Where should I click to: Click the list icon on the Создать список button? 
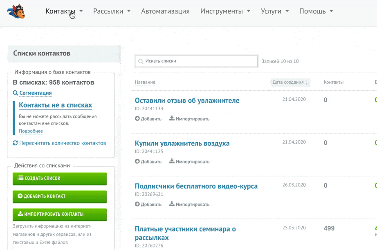20,178
